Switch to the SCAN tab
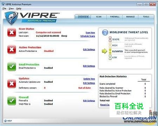Viewport: 158px width, 126px height. (x=99, y=17)
